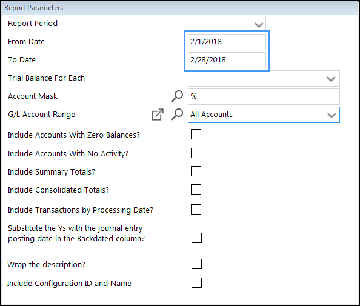Check Include Configuration ID and Name
Screen dimensions: 360x306
click(196, 283)
